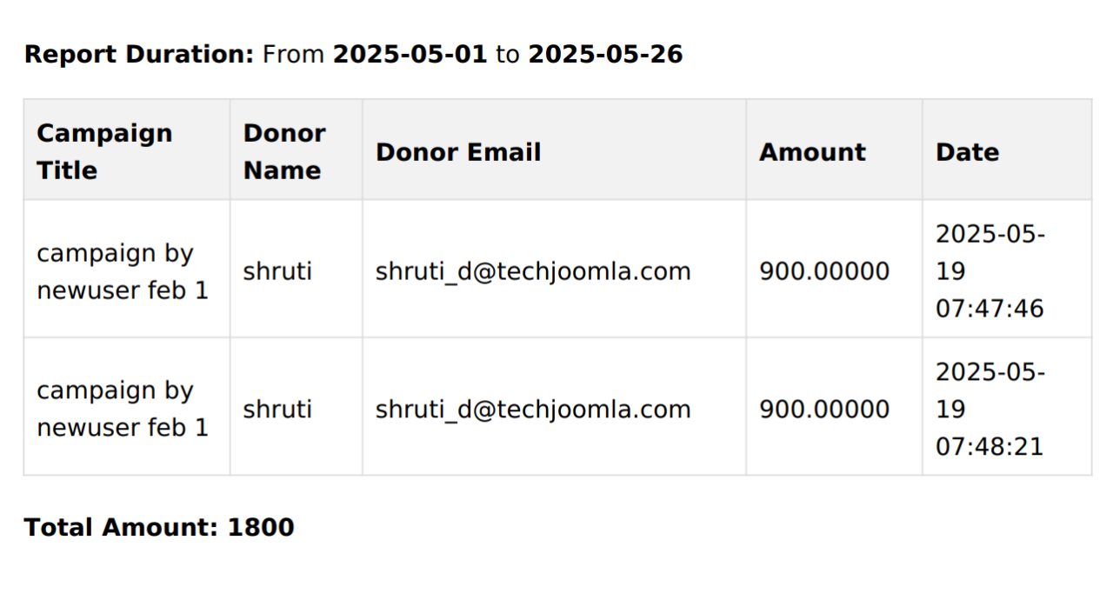The height and width of the screenshot is (607, 1113).
Task: Click the word 'to' between dates
Action: tap(508, 55)
